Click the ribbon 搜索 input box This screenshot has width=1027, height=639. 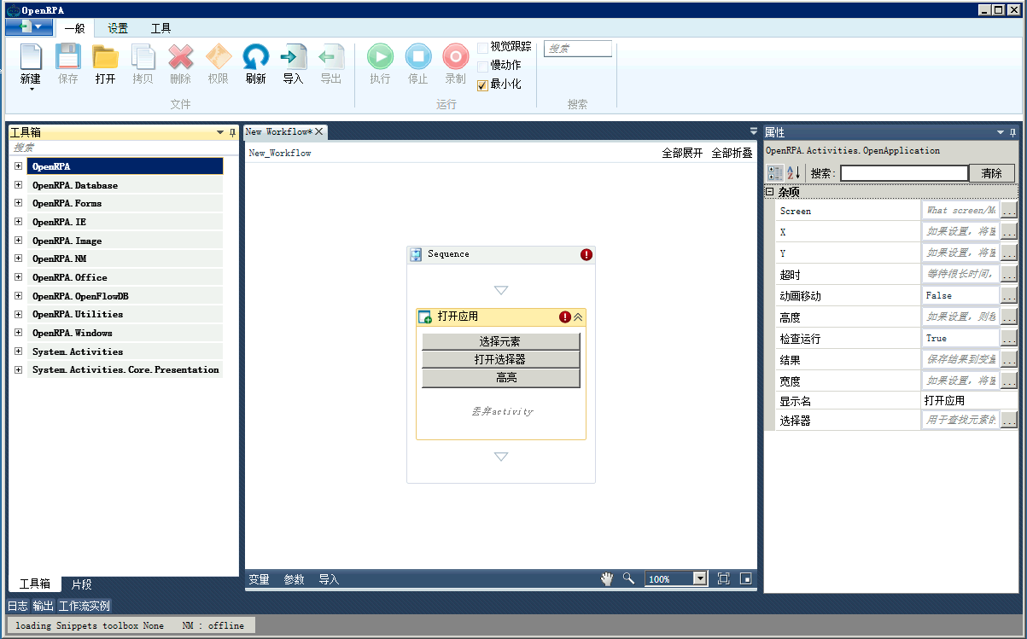578,49
